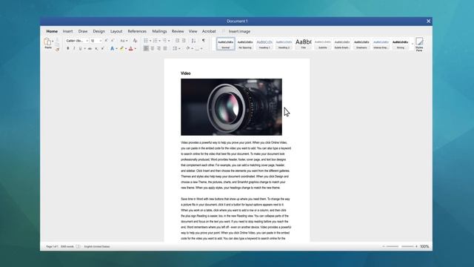Viewport: 474px width, 267px height.
Task: Close the Document 1 window
Action: coord(428,21)
